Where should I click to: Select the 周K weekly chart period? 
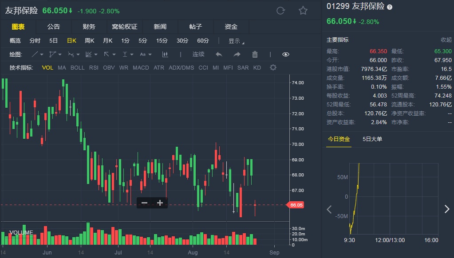[90, 41]
